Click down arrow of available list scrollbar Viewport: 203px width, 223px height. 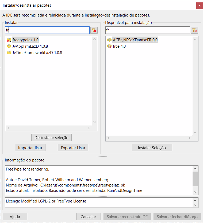[x=195, y=132]
